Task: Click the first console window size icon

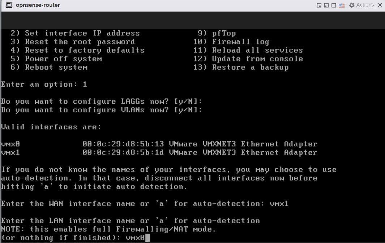Action: (x=319, y=5)
